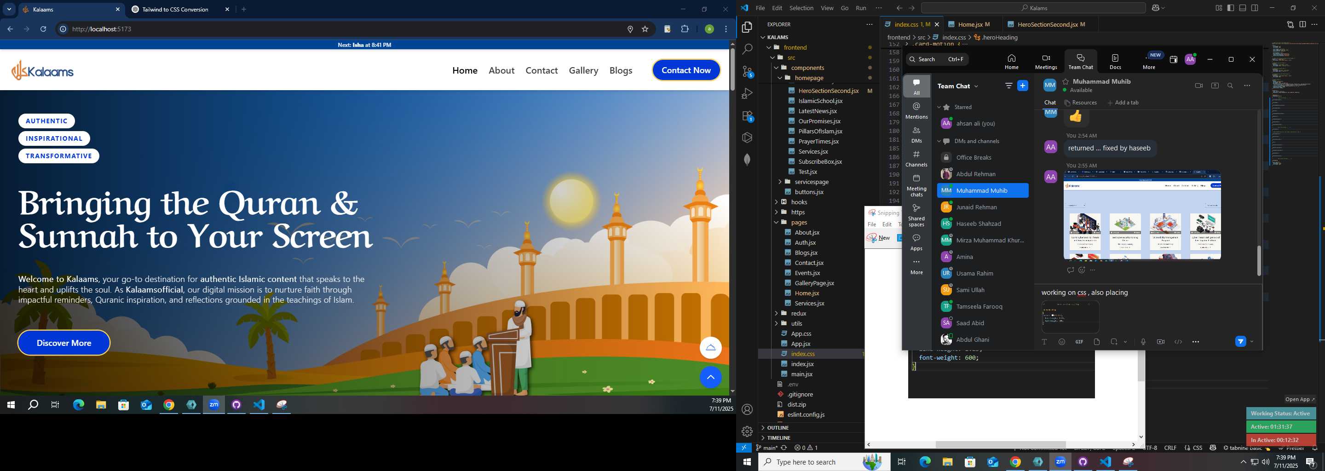Expand the servicespage folder

pyautogui.click(x=811, y=182)
